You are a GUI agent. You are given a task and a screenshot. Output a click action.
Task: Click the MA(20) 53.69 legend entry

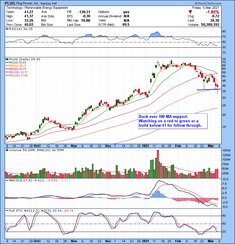[x=16, y=62]
